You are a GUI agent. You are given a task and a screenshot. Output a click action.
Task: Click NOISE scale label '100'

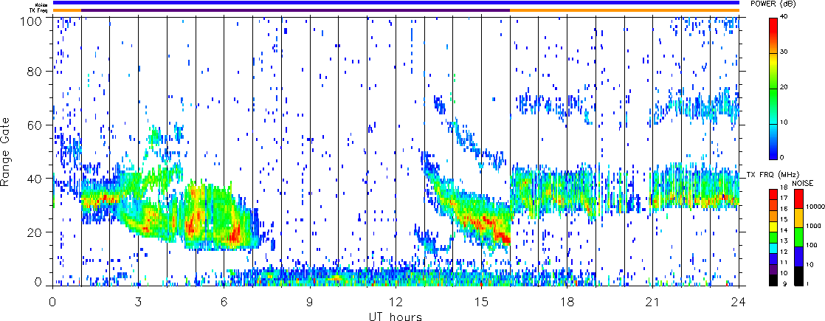coord(811,246)
